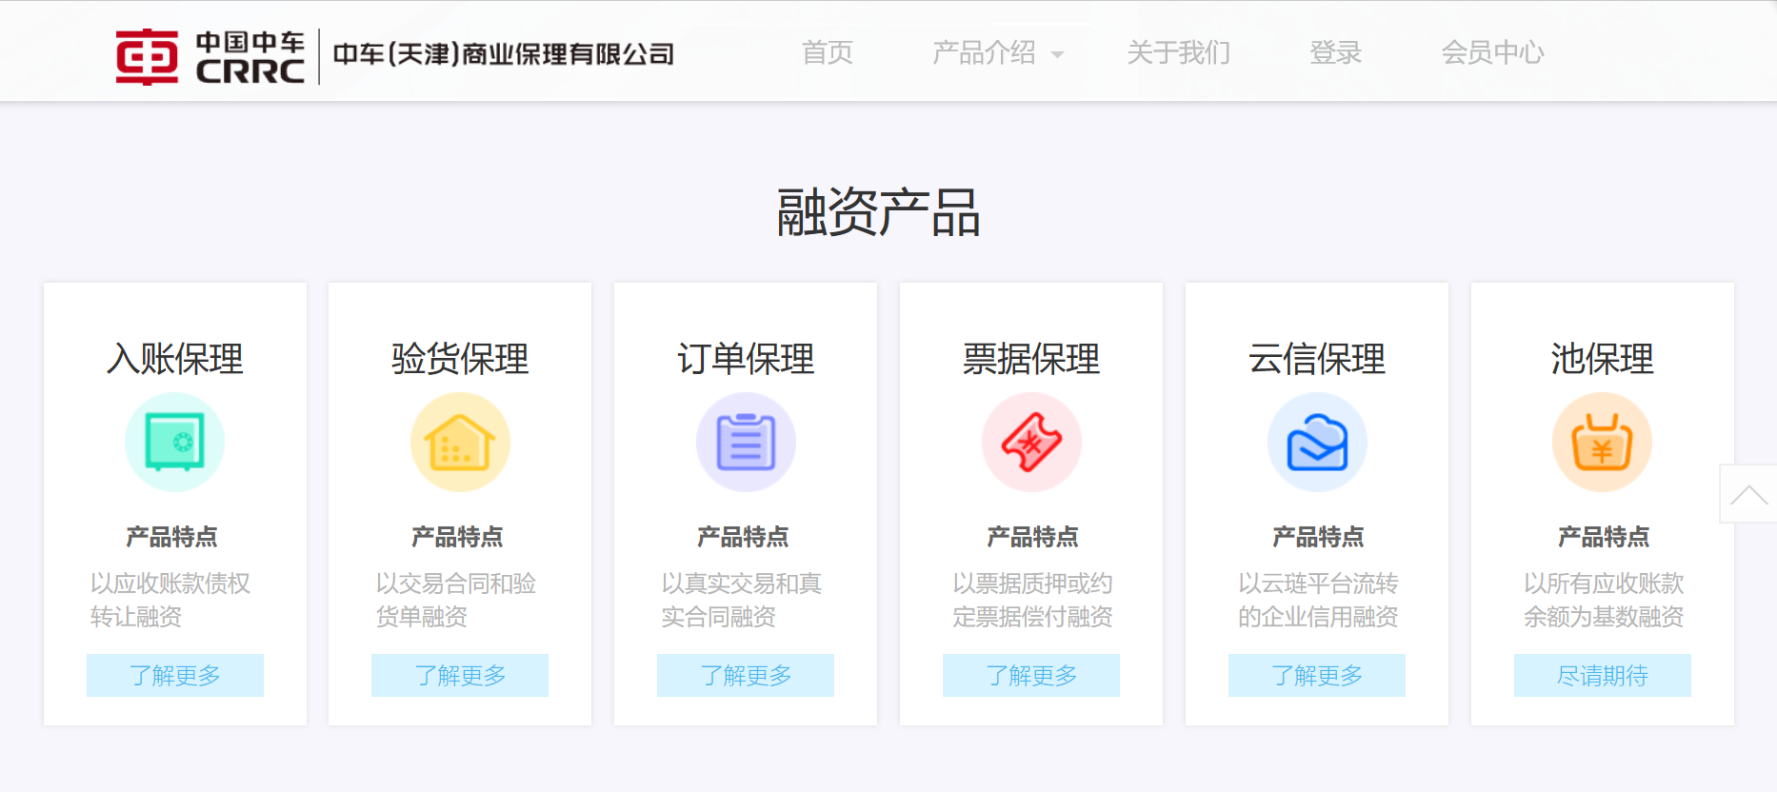Click the text 以所有应收账款余额为基数融资

1604,600
